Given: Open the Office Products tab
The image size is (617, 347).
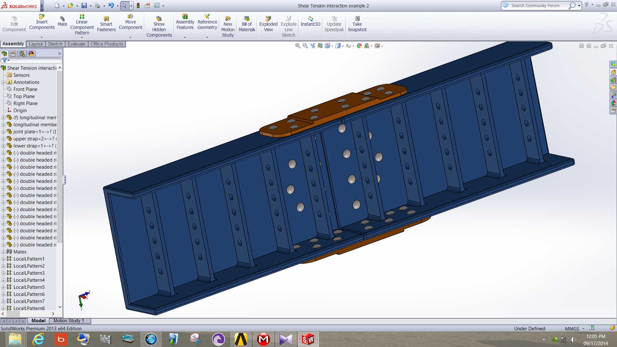Looking at the screenshot, I should tap(107, 44).
